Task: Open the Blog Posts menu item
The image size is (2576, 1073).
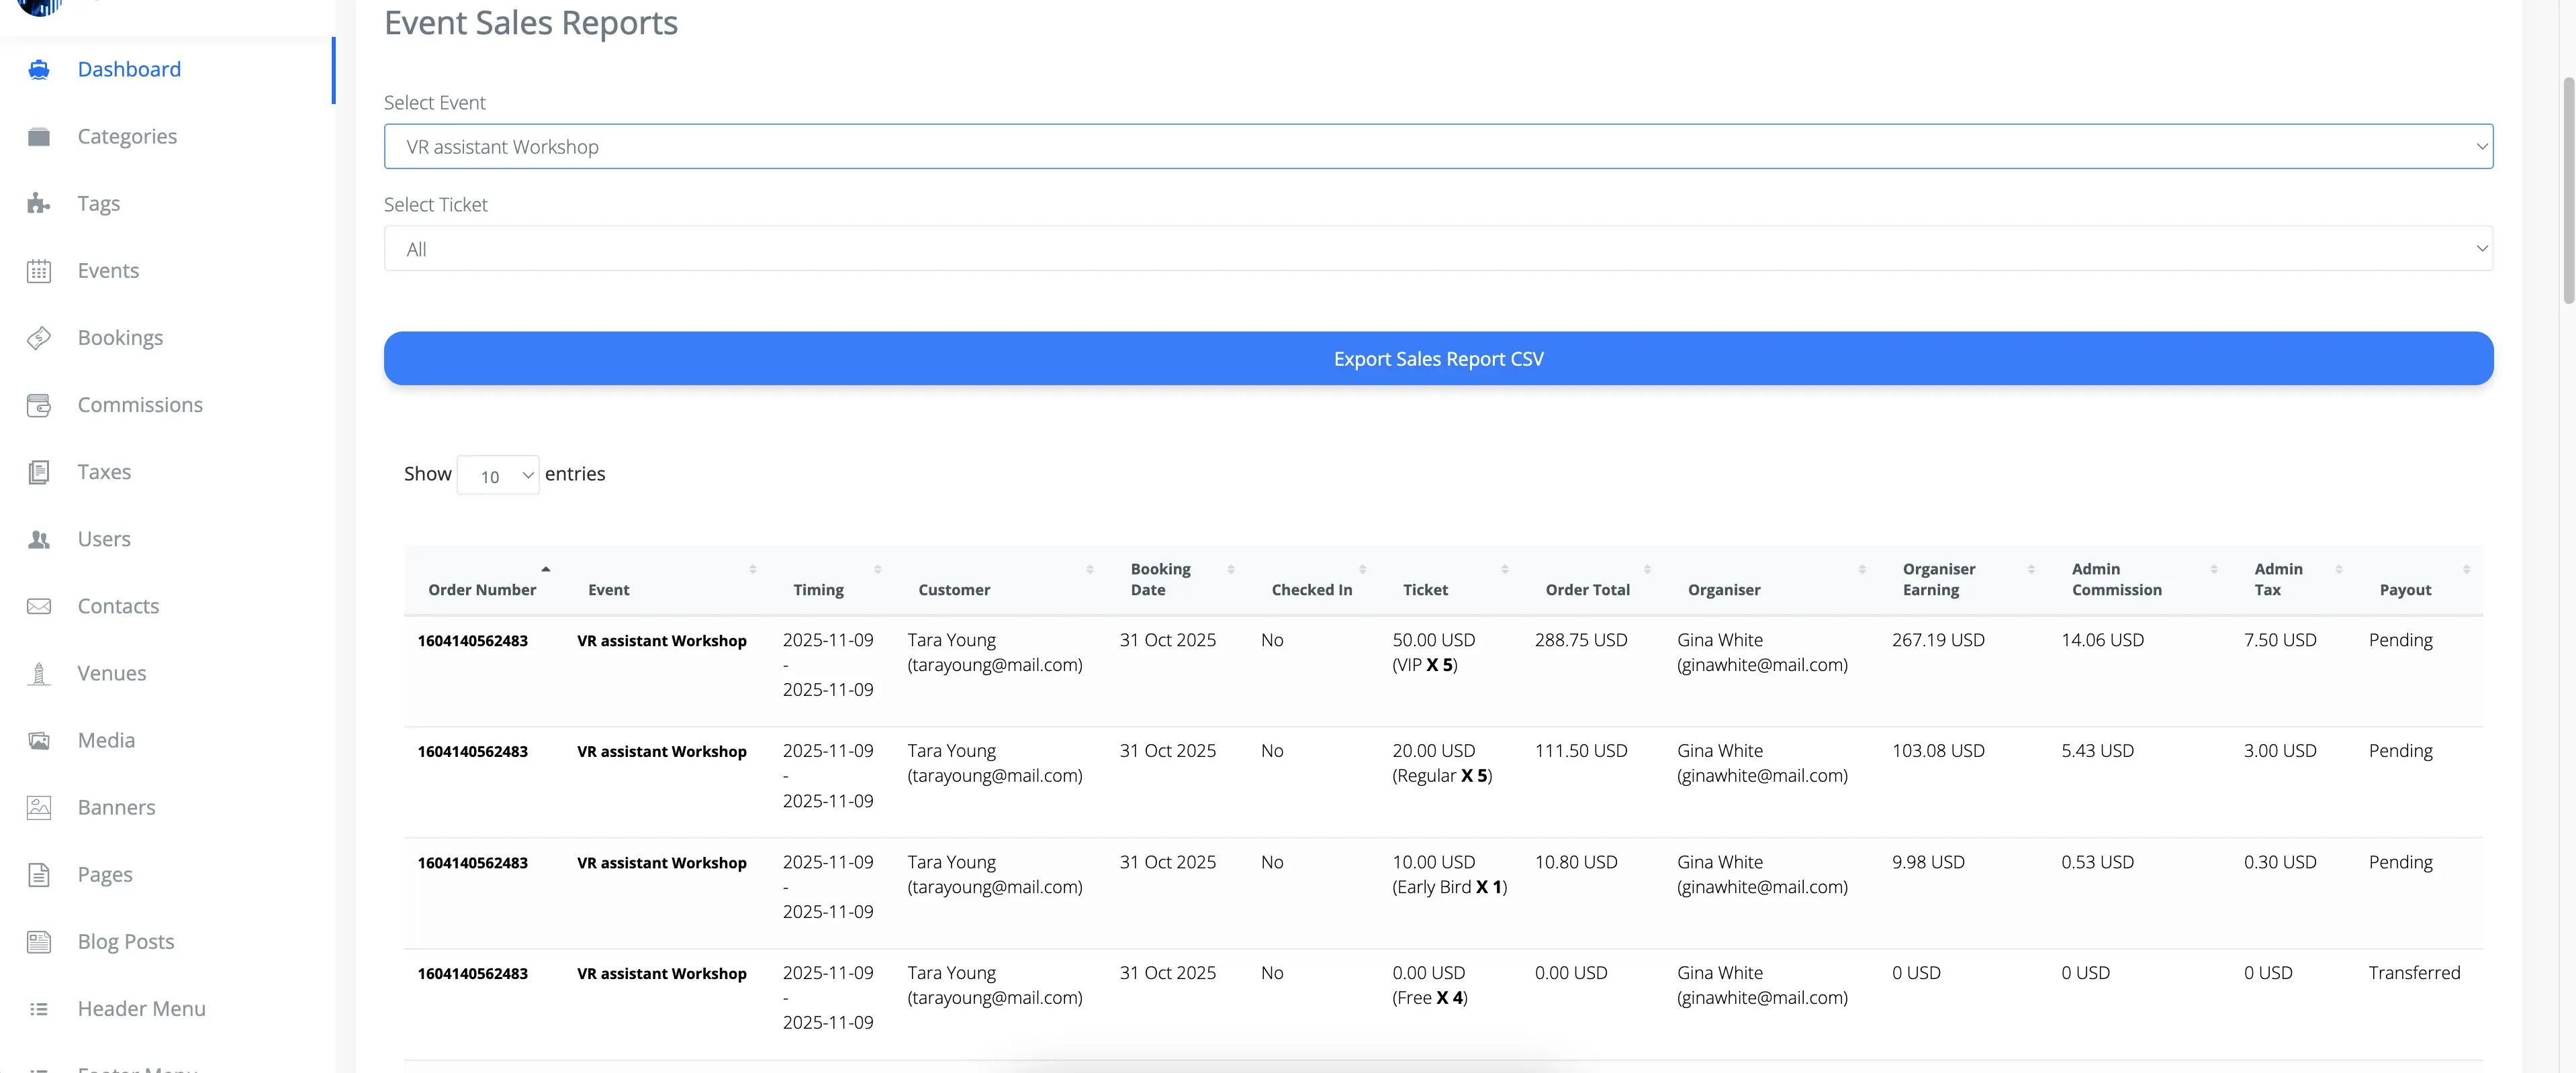Action: tap(126, 940)
